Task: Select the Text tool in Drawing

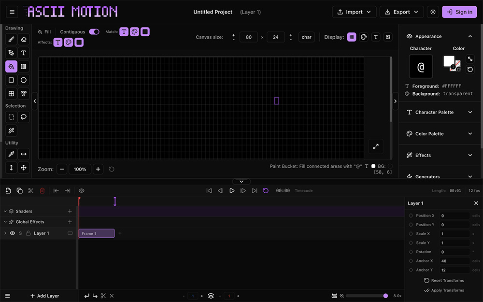Action: pyautogui.click(x=23, y=53)
